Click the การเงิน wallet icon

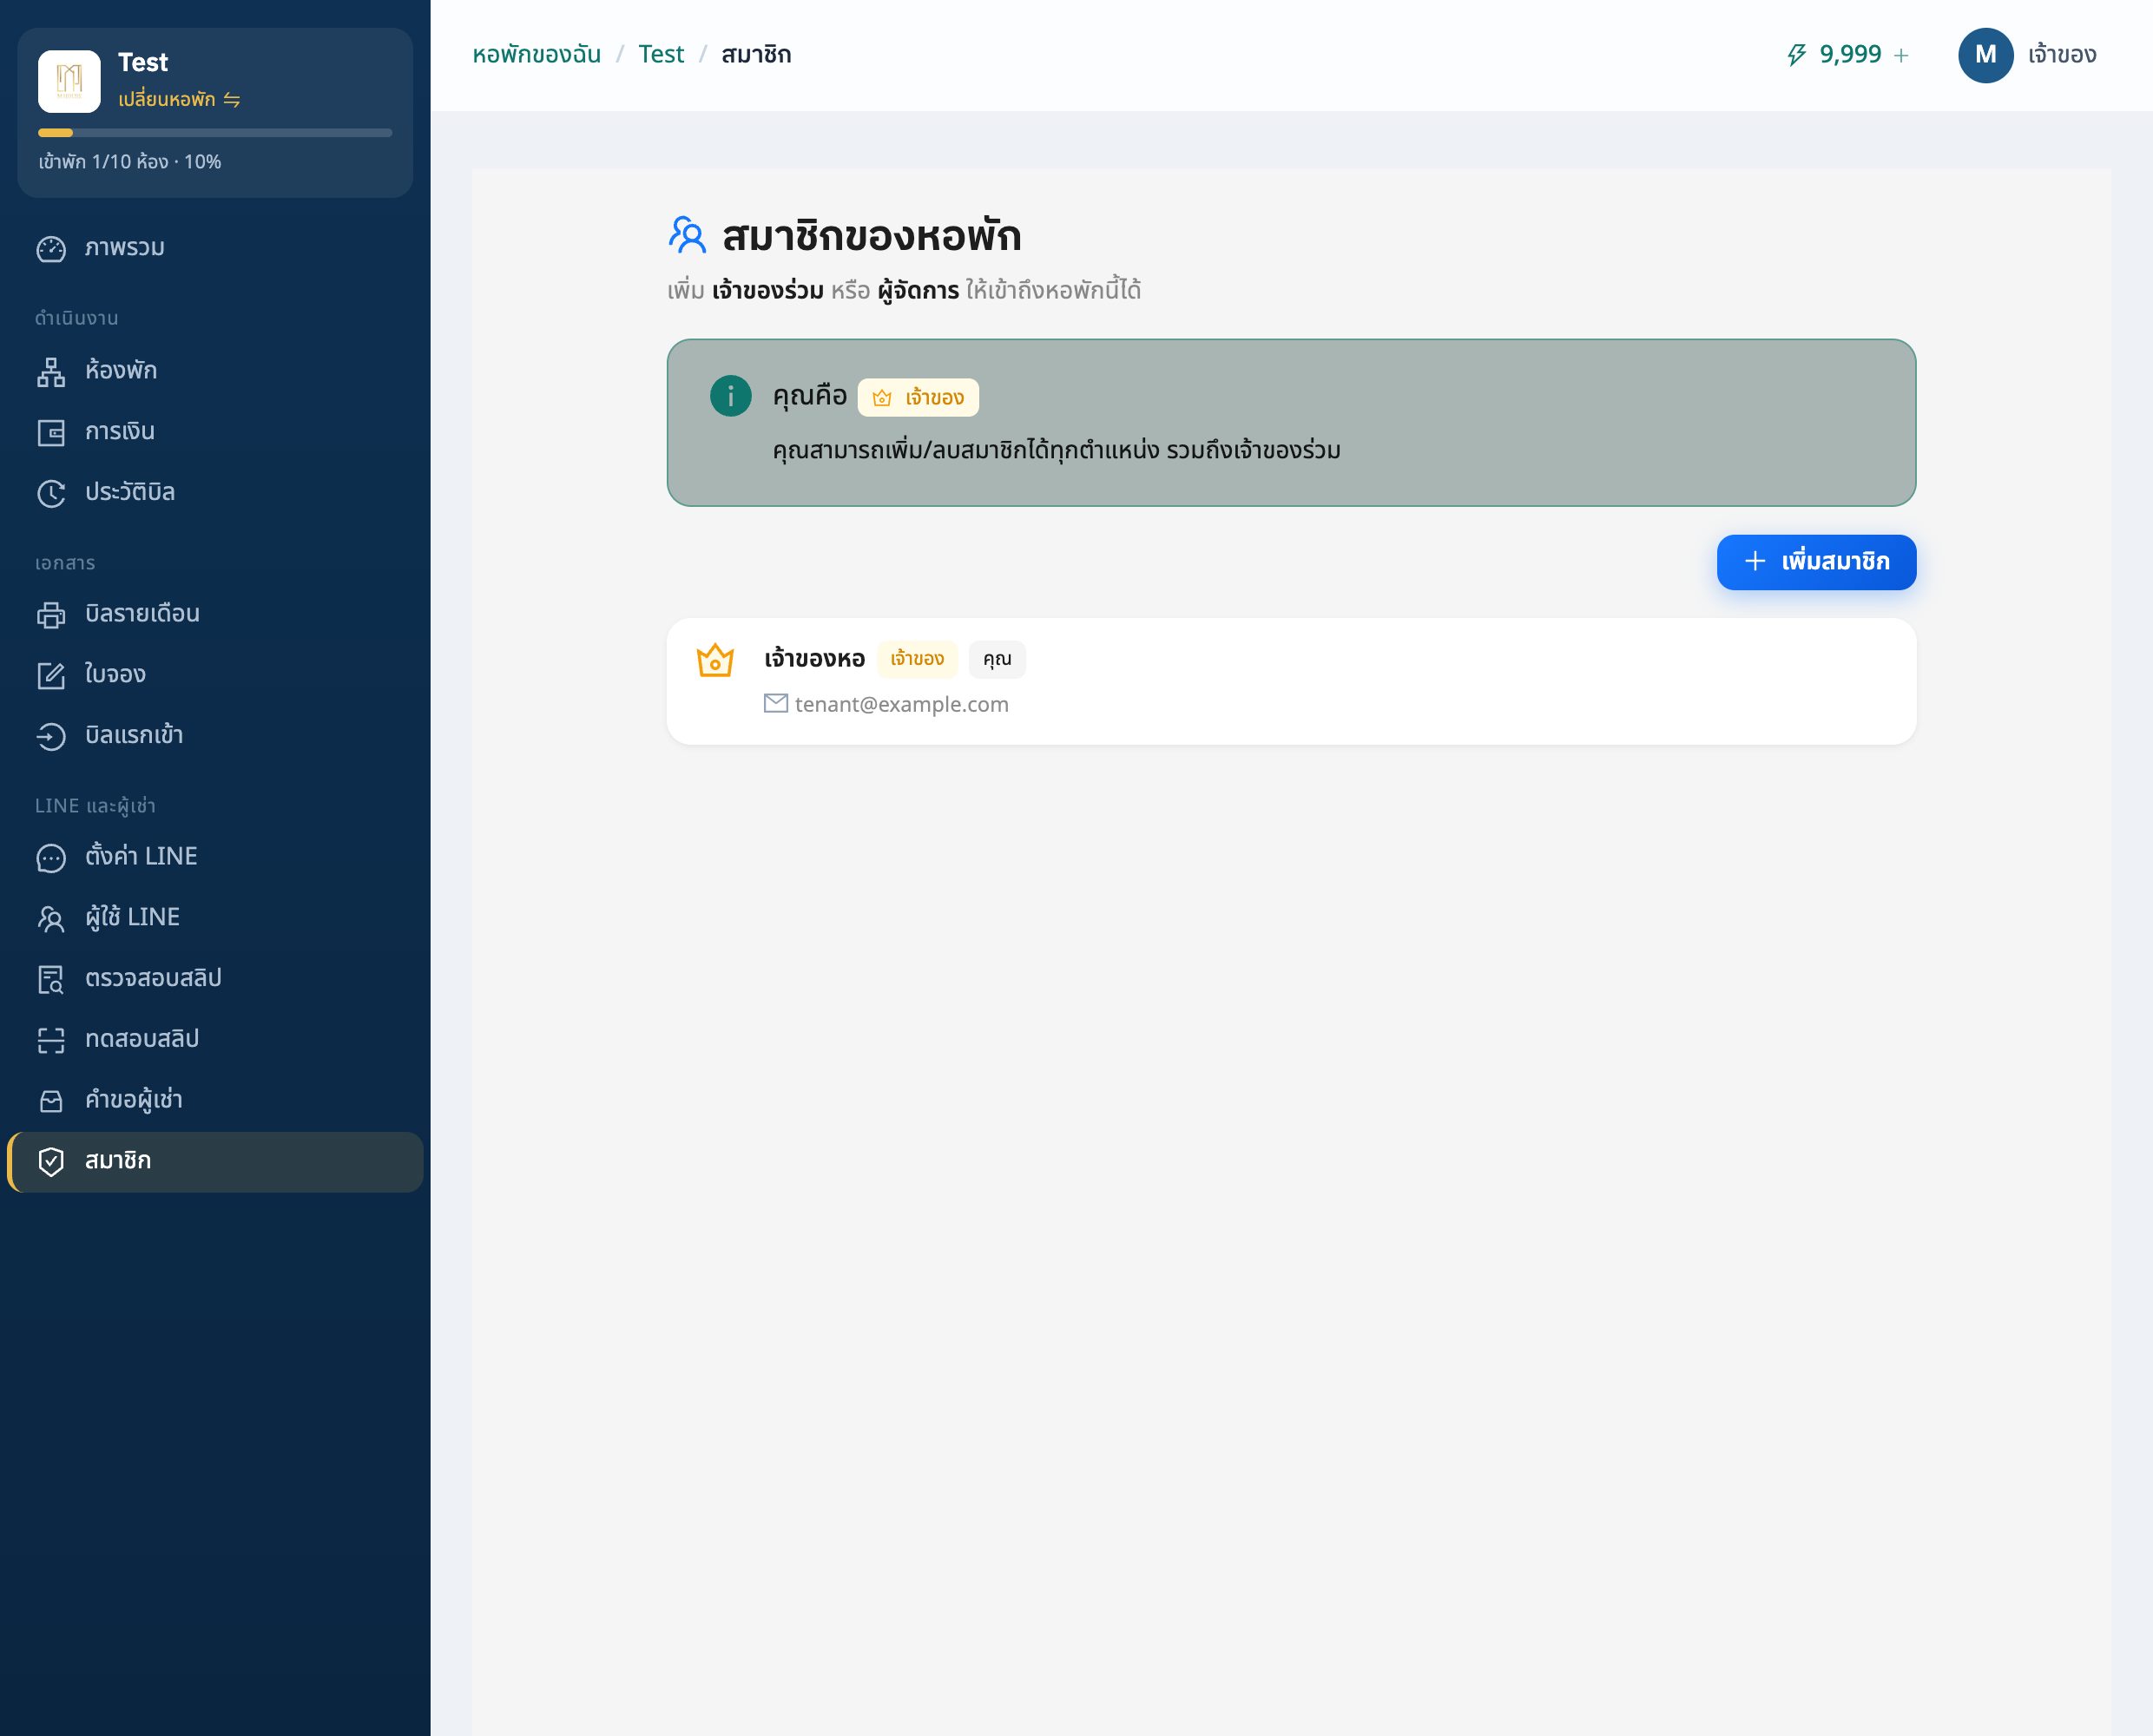tap(51, 432)
